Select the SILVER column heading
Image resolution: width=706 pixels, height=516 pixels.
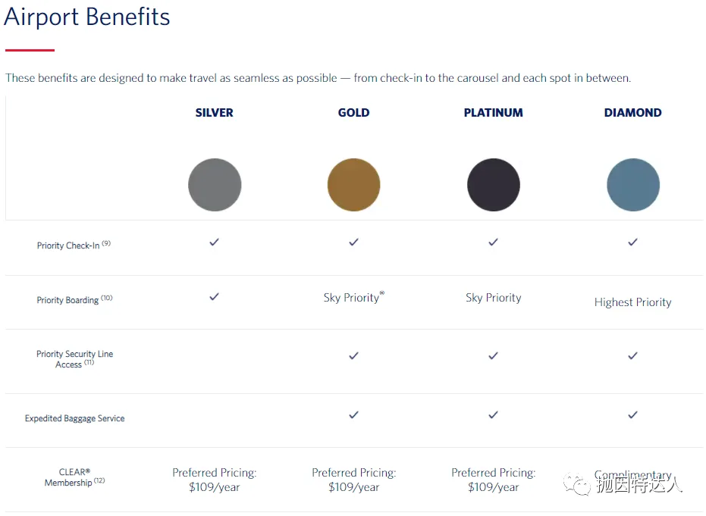point(215,112)
